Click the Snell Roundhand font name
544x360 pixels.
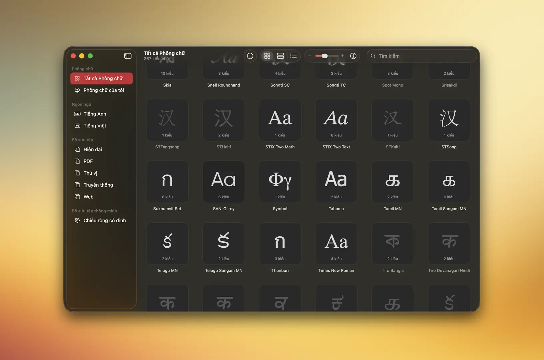click(x=224, y=85)
